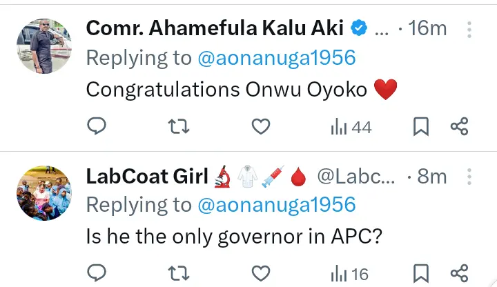The height and width of the screenshot is (287, 497).
Task: Retweet the 'only governor in APC' tweet
Action: 178,274
